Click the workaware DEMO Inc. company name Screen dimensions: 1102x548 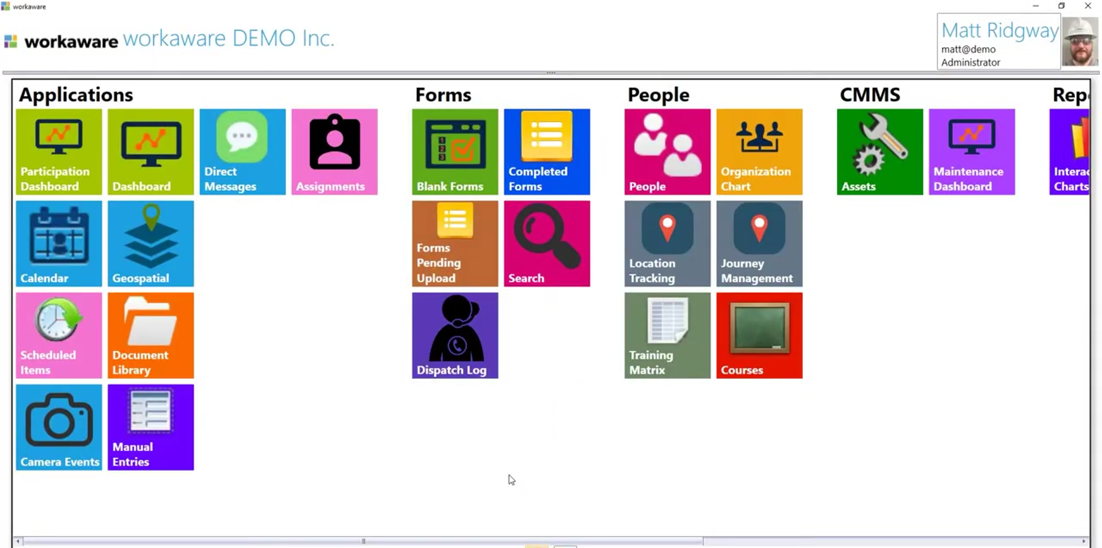(x=229, y=38)
